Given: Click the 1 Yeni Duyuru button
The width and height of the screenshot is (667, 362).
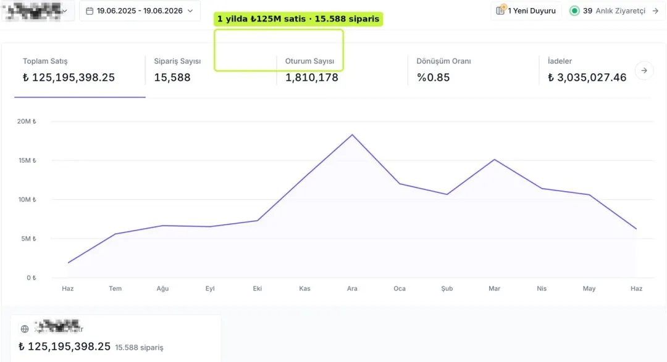Looking at the screenshot, I should tap(526, 10).
